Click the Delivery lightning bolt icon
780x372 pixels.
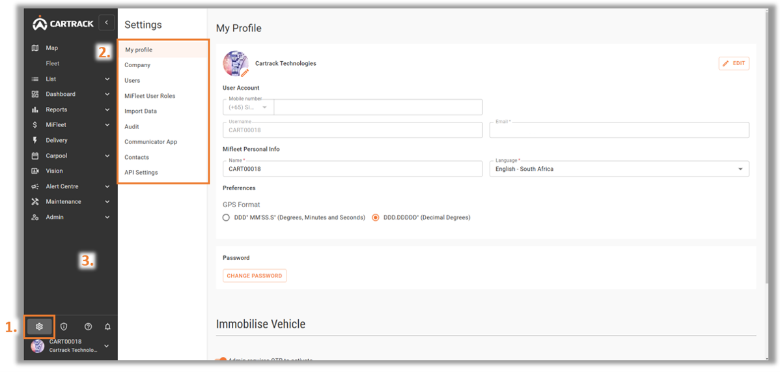pyautogui.click(x=35, y=141)
